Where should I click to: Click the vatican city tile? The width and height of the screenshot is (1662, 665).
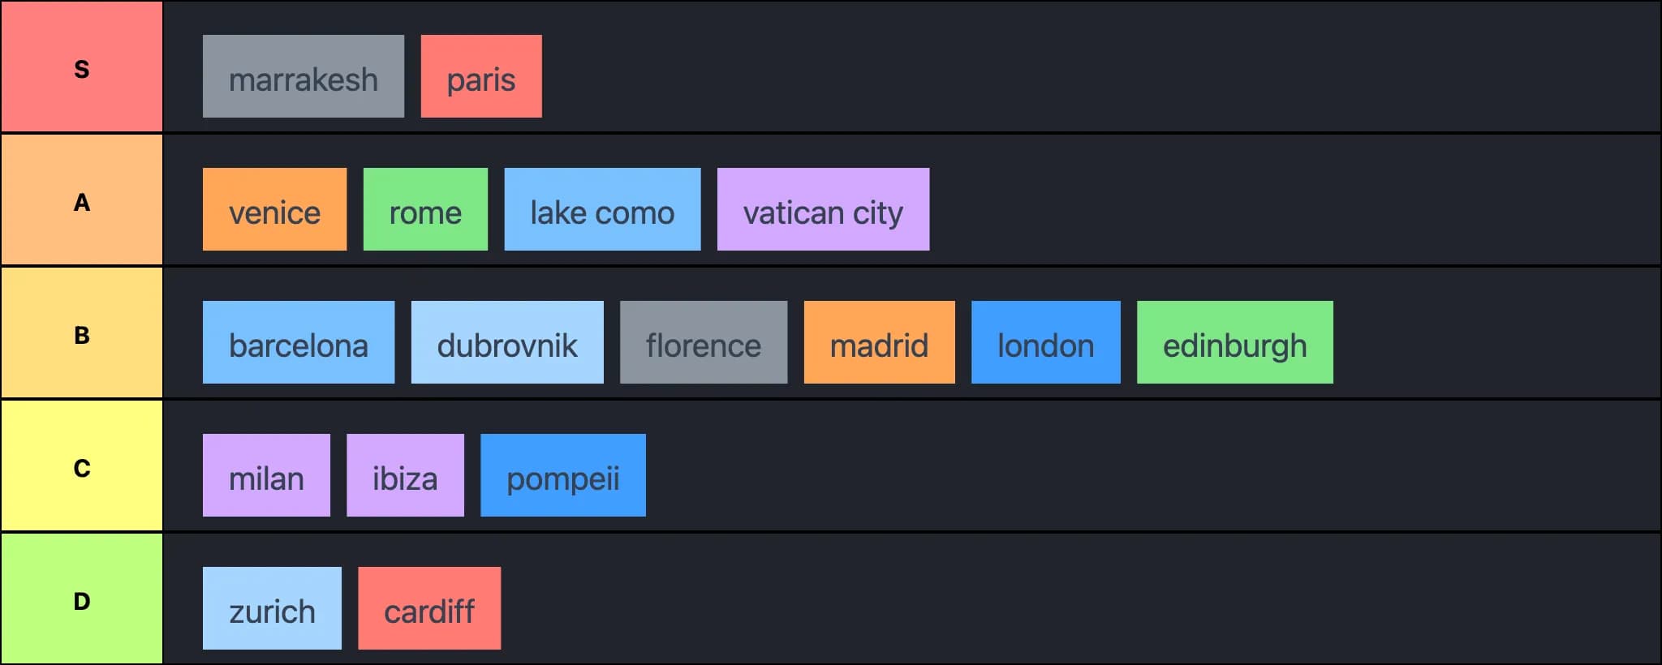click(x=823, y=209)
